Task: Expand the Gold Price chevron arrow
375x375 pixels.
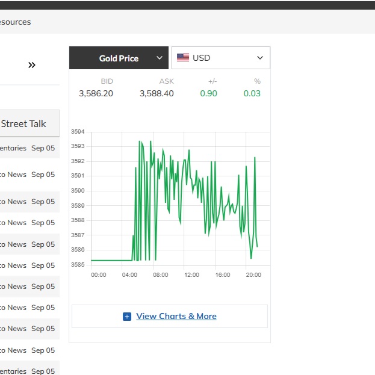Action: pyautogui.click(x=160, y=58)
